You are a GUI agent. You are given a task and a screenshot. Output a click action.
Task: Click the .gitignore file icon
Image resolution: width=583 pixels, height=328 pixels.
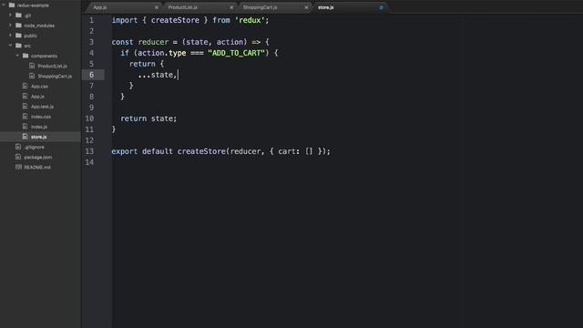pyautogui.click(x=18, y=147)
